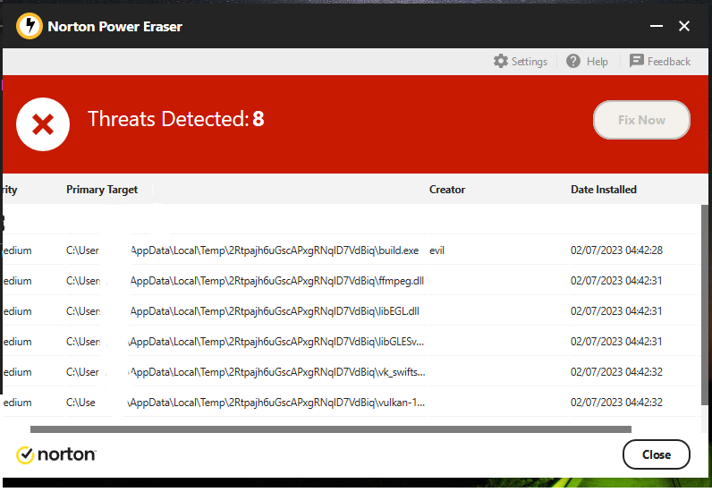Click the Fix Now button
This screenshot has height=492, width=712.
point(641,120)
